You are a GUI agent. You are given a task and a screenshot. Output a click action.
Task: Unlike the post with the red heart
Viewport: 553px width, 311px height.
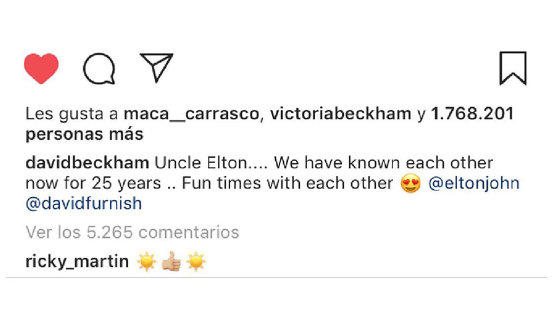click(x=41, y=68)
